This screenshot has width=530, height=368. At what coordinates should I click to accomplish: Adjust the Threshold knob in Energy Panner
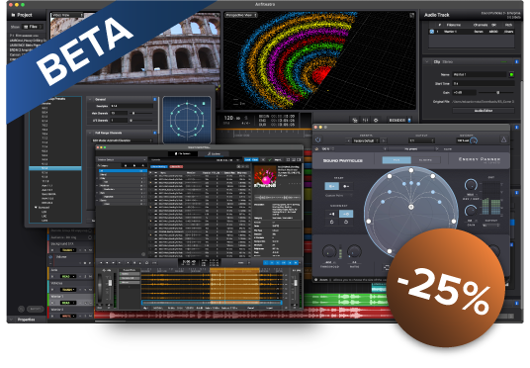[329, 251]
